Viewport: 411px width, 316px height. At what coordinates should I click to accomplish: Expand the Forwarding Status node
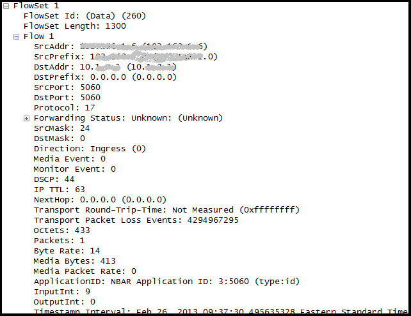point(26,118)
